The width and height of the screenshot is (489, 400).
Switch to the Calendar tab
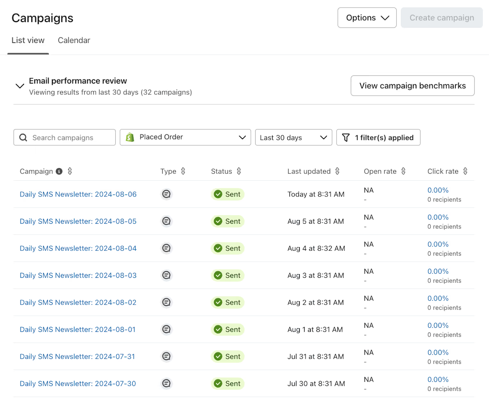(x=74, y=40)
